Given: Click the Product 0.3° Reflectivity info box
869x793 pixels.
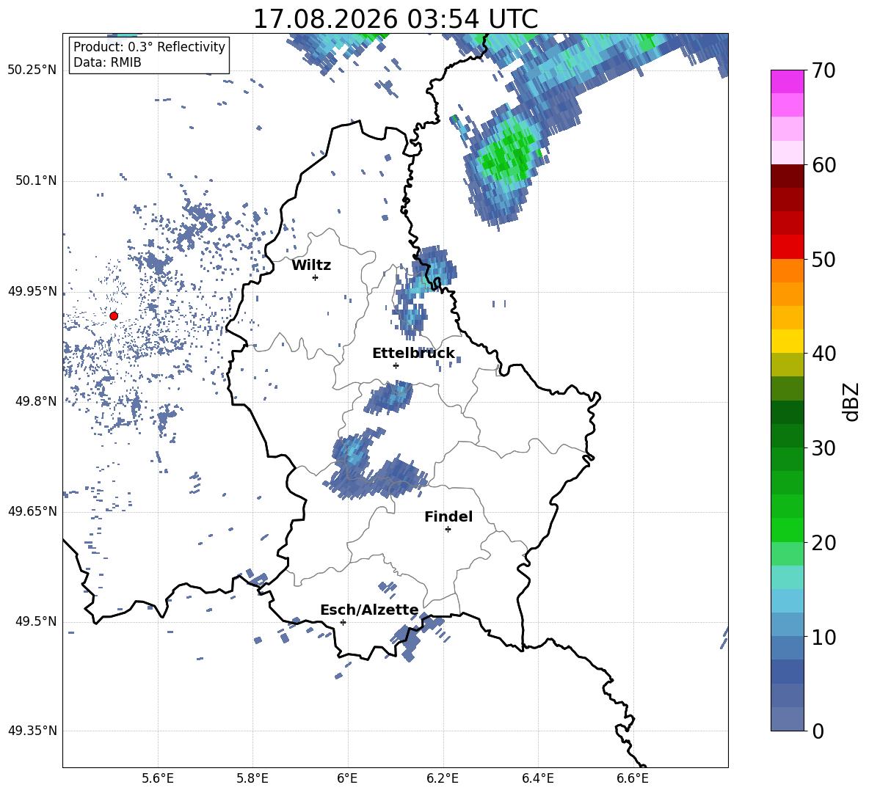Looking at the screenshot, I should [x=149, y=54].
